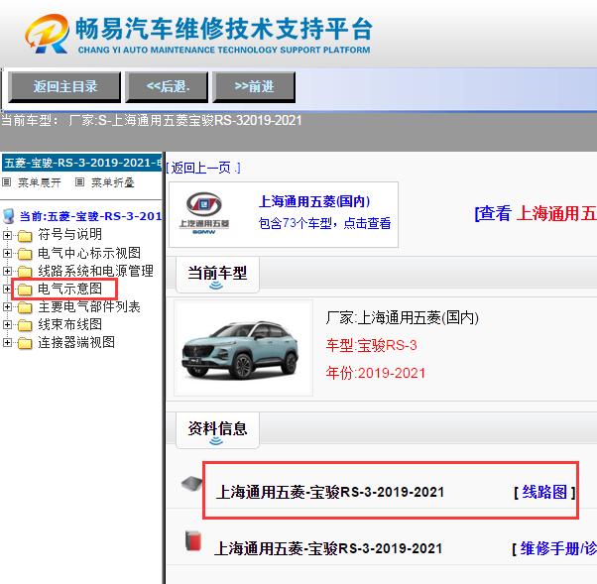The height and width of the screenshot is (584, 597).
Task: Expand all menus via 菜单展开 text
Action: point(40,182)
